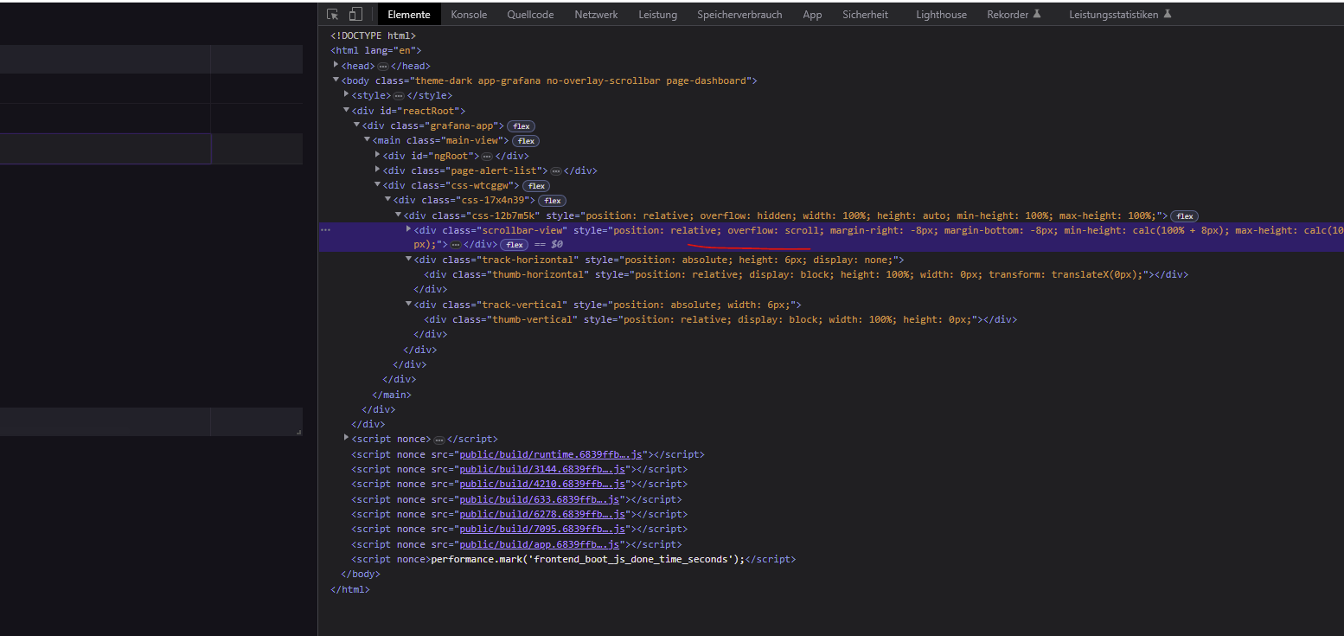Open the public/build/7095 script link

pyautogui.click(x=543, y=529)
